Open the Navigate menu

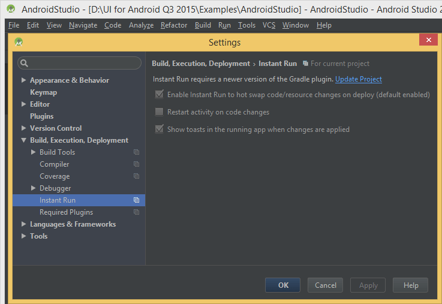click(x=83, y=25)
